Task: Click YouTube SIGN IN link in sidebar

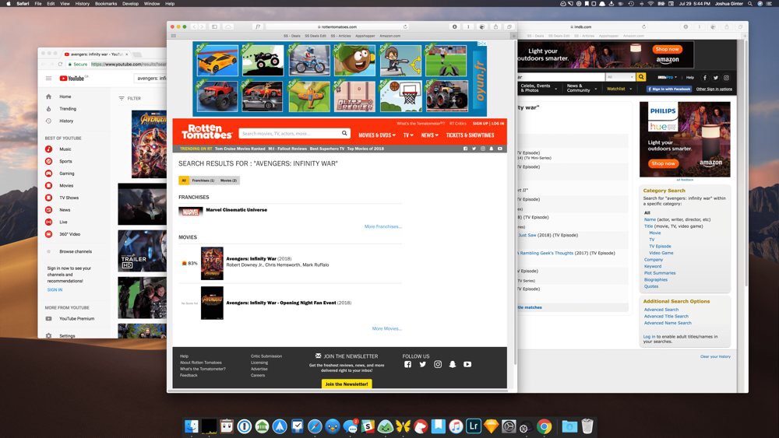Action: click(x=55, y=289)
